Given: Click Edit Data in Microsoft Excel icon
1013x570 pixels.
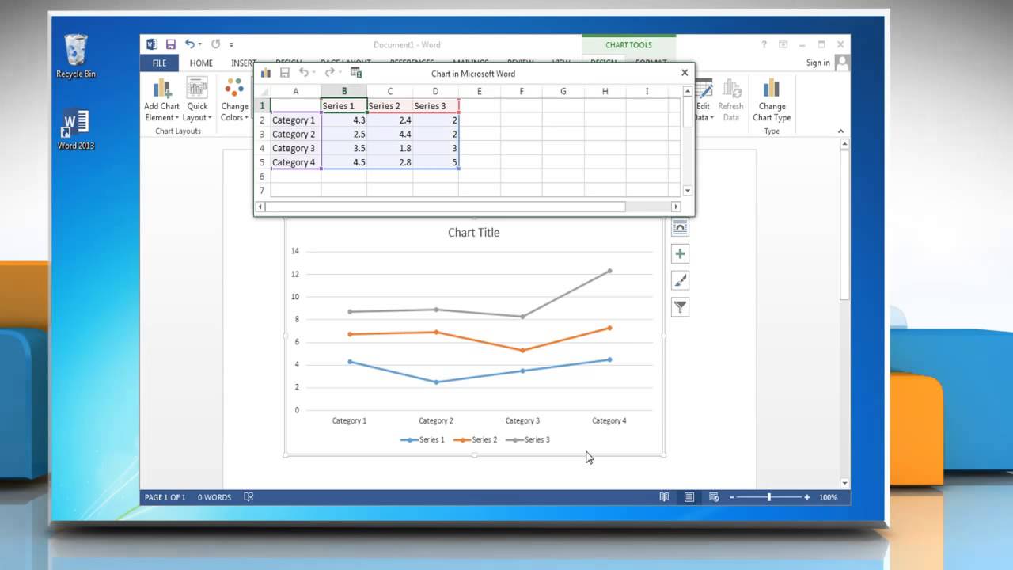Looking at the screenshot, I should [356, 73].
